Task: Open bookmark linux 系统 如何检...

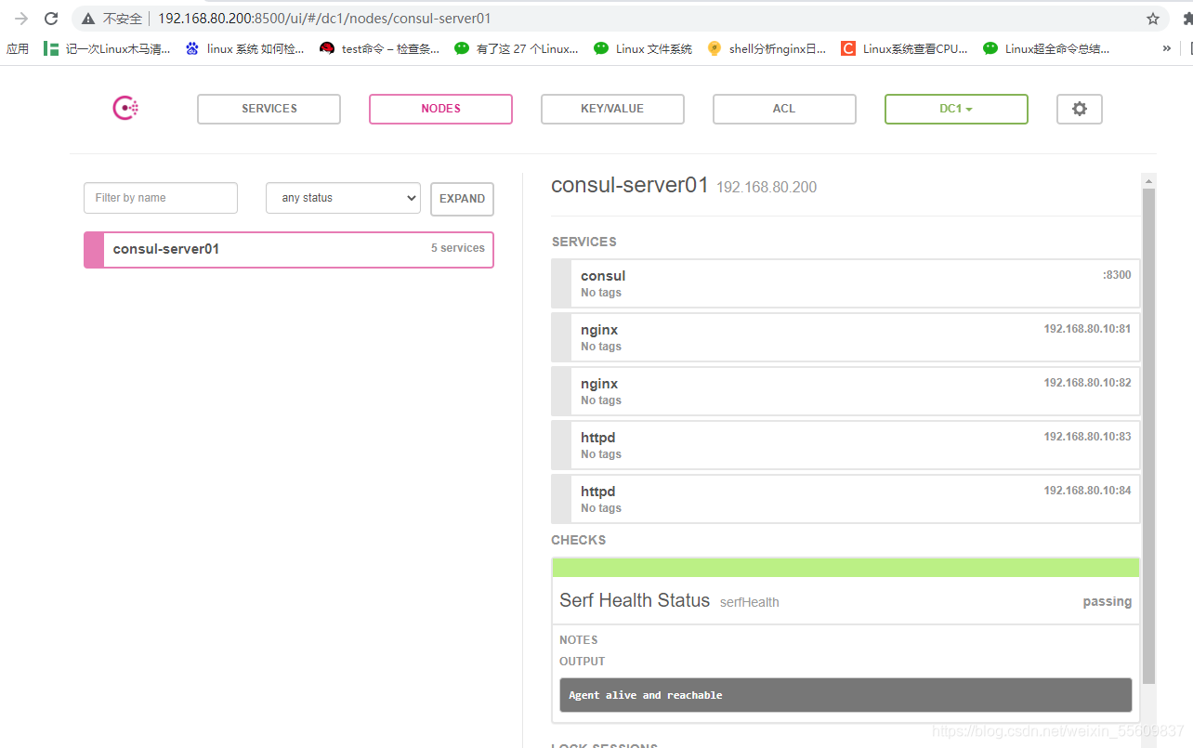Action: pyautogui.click(x=245, y=49)
